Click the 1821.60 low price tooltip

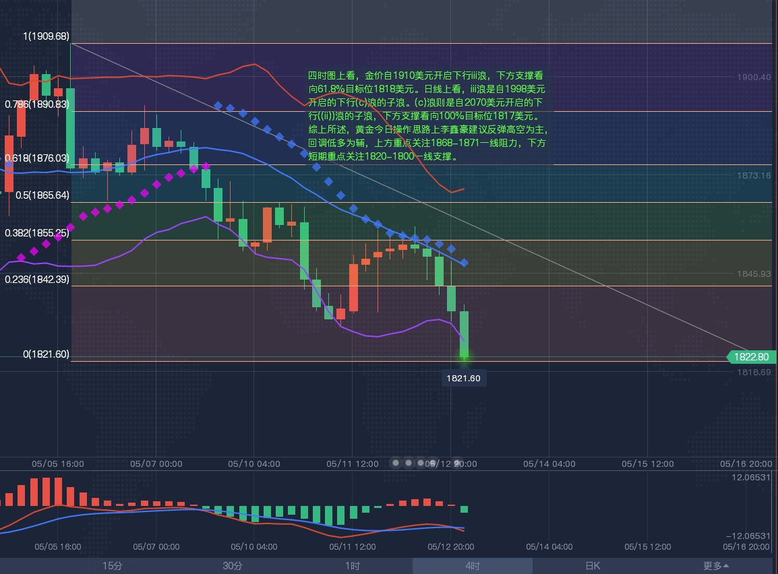tap(464, 379)
